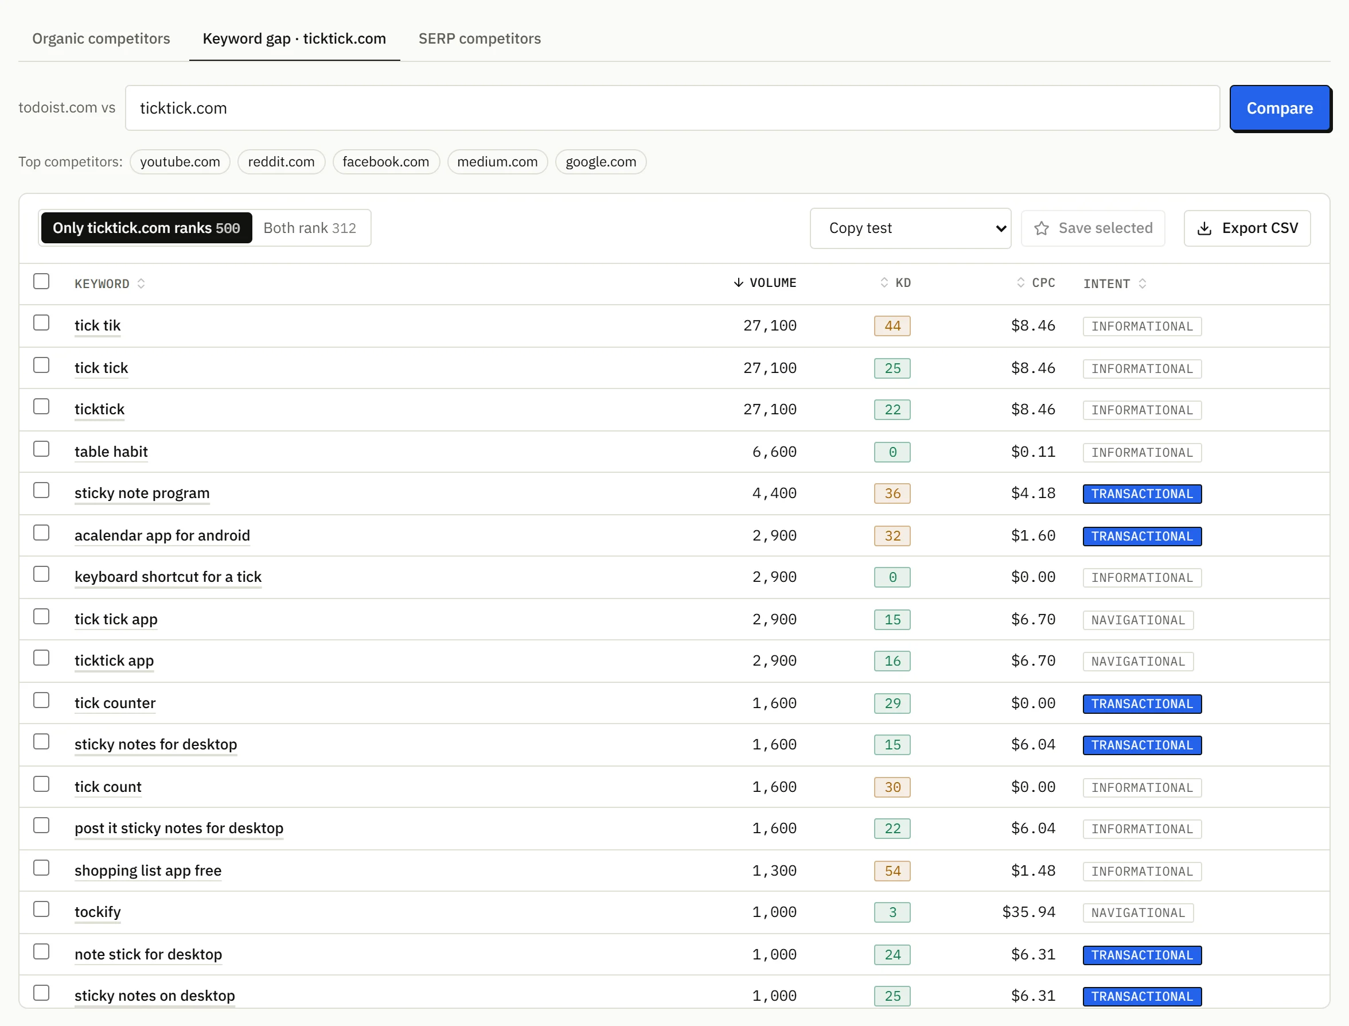Select google.com competitor chip

click(601, 162)
